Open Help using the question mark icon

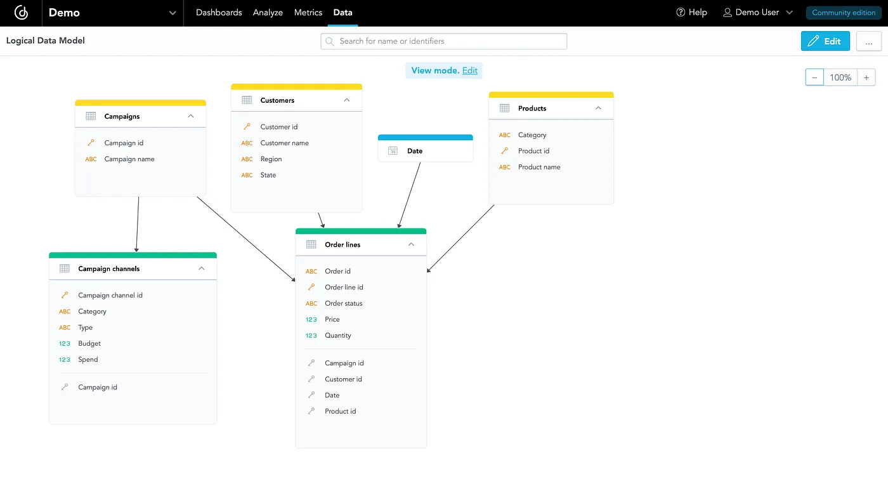(679, 12)
